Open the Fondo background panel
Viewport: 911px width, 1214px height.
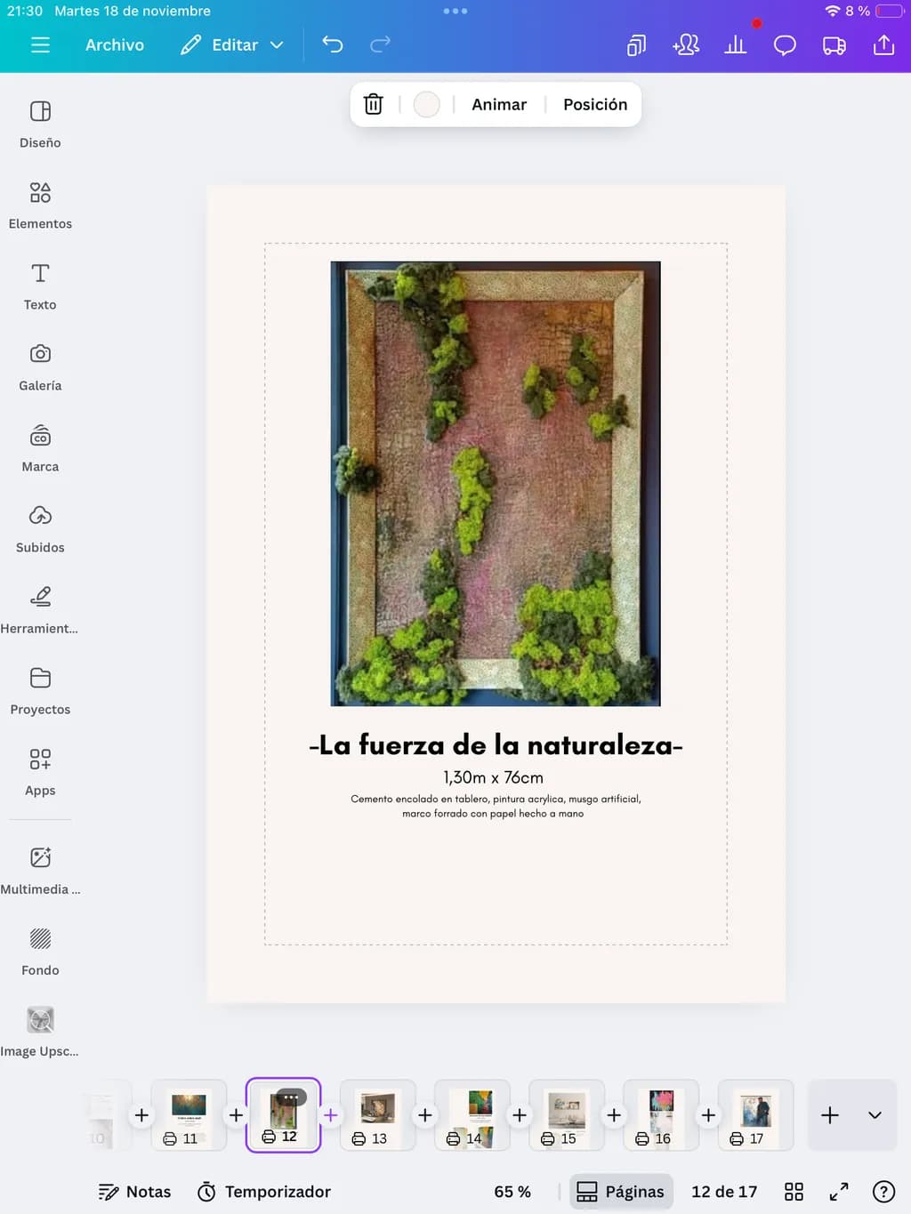point(40,952)
